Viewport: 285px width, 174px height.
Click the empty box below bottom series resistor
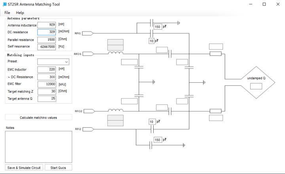tap(216, 118)
